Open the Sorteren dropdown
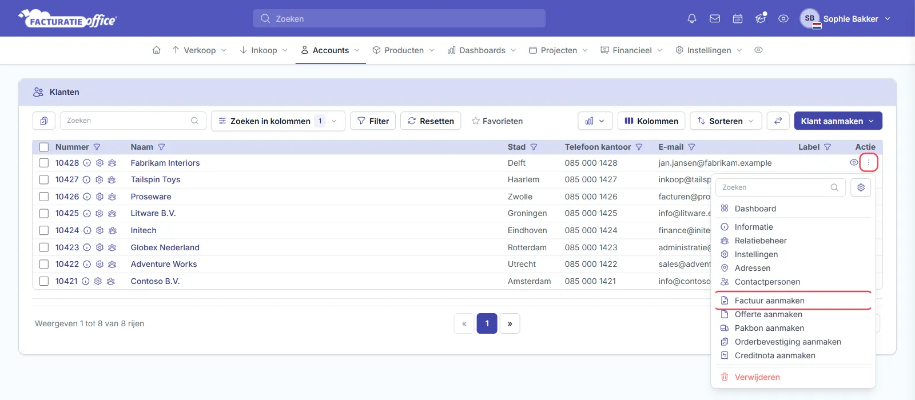Viewport: 915px width, 400px height. (x=726, y=121)
